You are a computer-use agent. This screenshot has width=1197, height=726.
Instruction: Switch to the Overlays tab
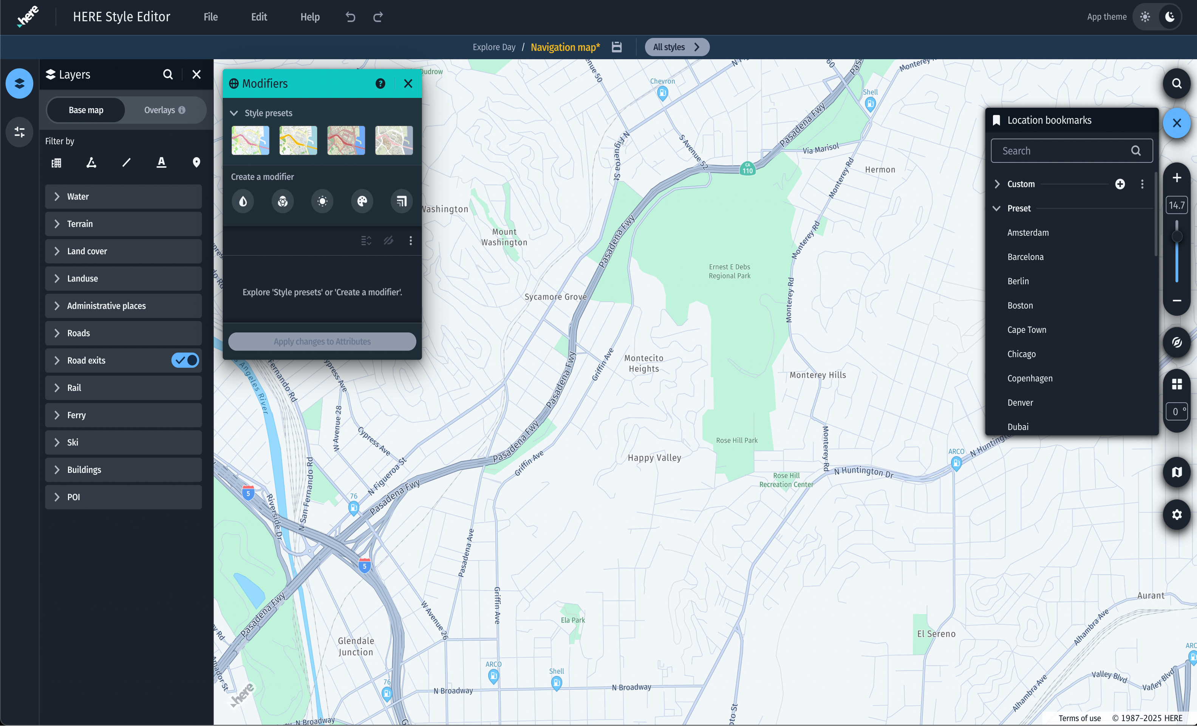coord(160,110)
